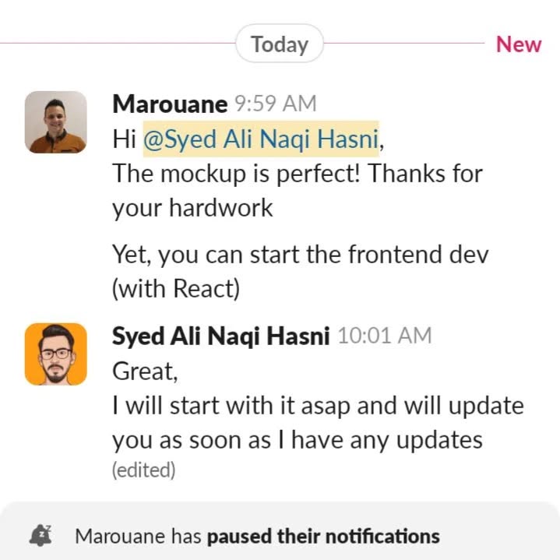Open the 10:01 AM message timestamp

385,336
